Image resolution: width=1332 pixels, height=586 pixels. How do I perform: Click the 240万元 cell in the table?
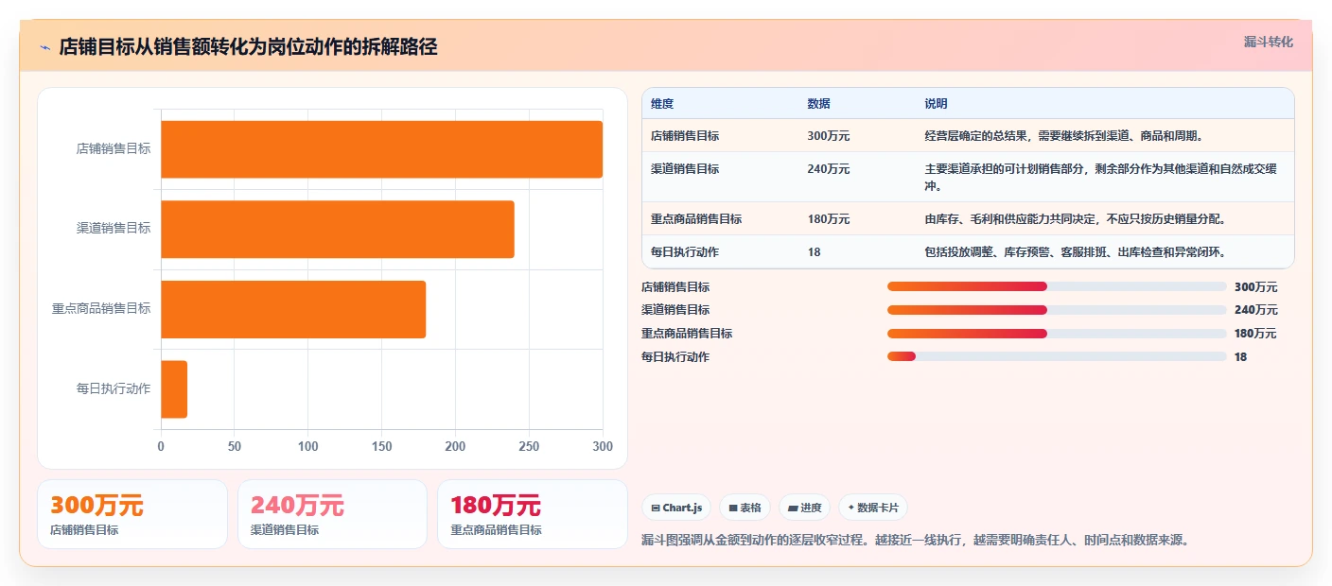pyautogui.click(x=829, y=169)
